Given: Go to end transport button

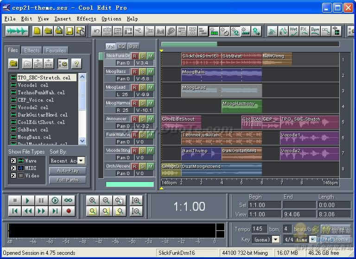Looking at the screenshot, I should click(55, 211).
